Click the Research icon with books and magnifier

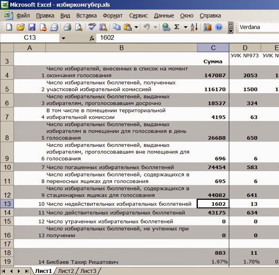[103, 27]
